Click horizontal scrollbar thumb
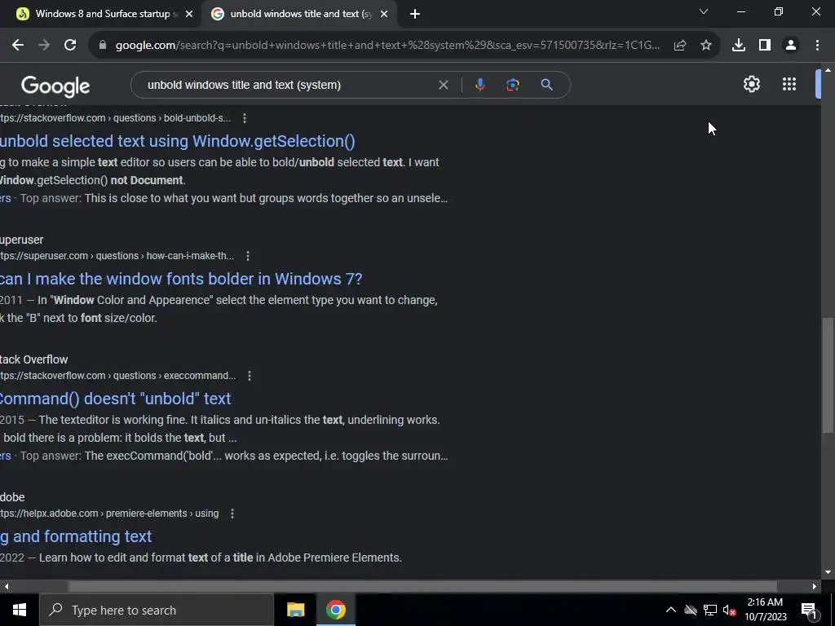 [422, 587]
